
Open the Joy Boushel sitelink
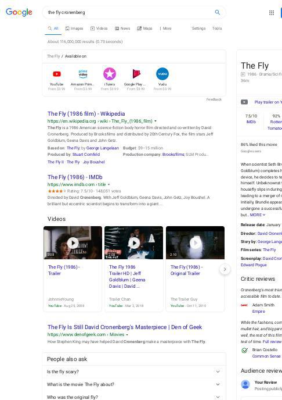[93, 162]
